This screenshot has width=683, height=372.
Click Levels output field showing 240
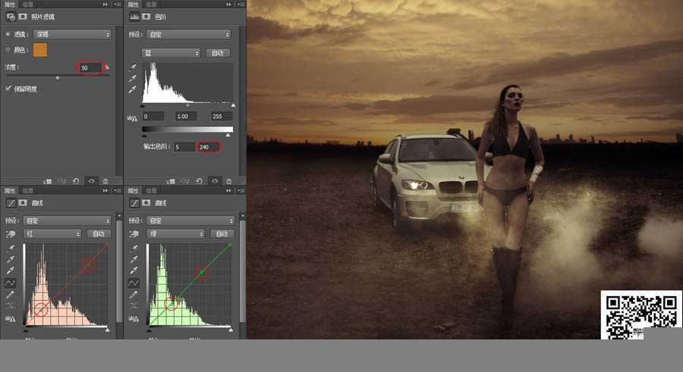point(209,147)
